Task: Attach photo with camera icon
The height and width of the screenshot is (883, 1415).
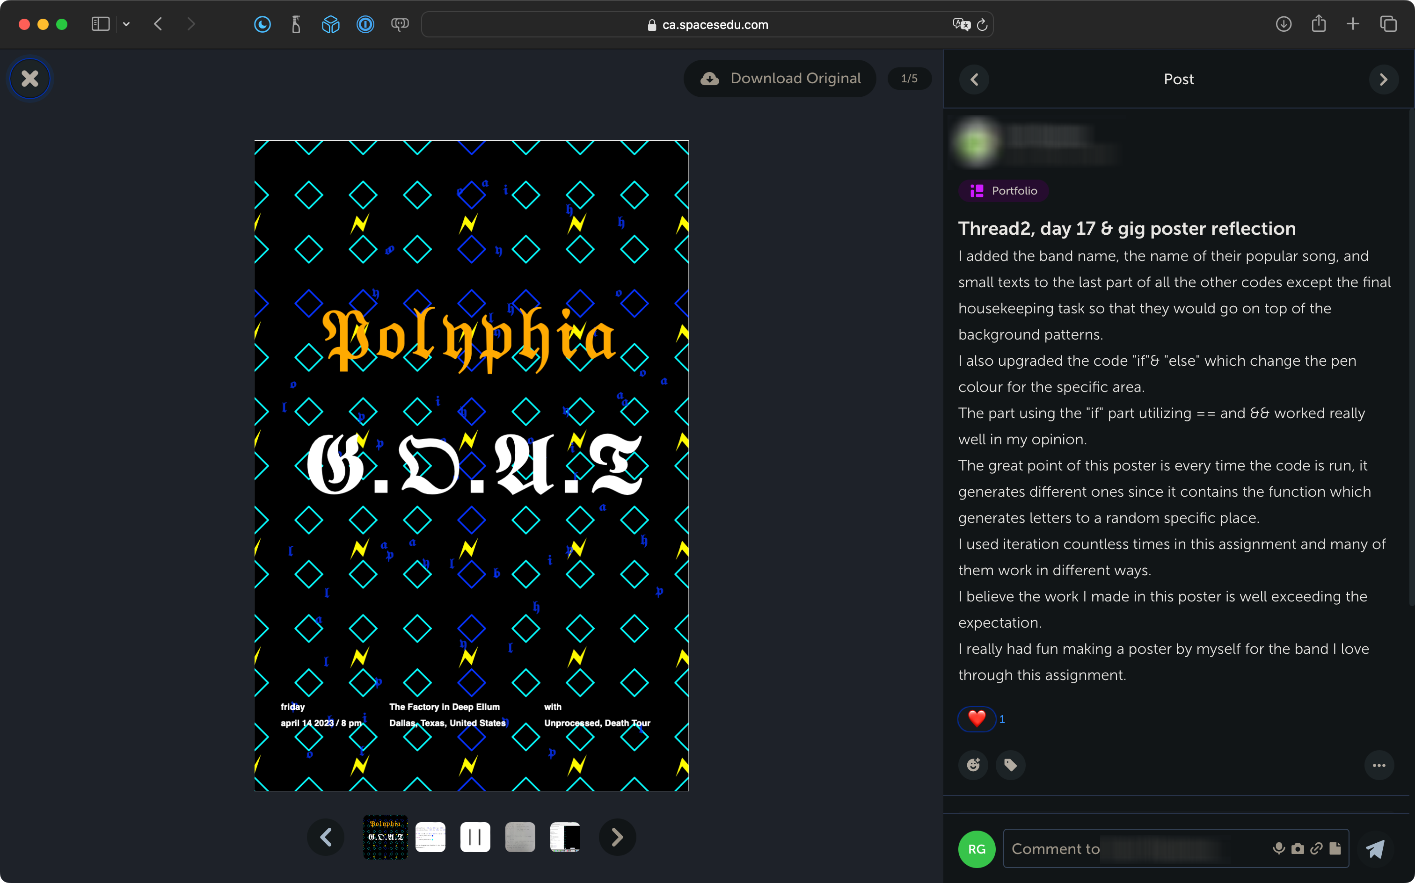Action: coord(1298,848)
